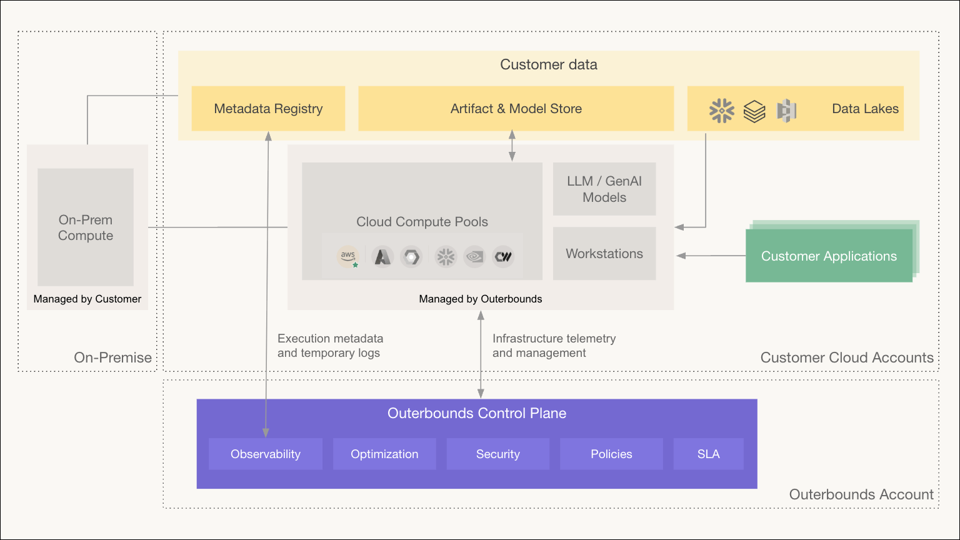Click the Execution metadata and temporary logs text
Viewport: 960px width, 540px height.
tap(330, 346)
